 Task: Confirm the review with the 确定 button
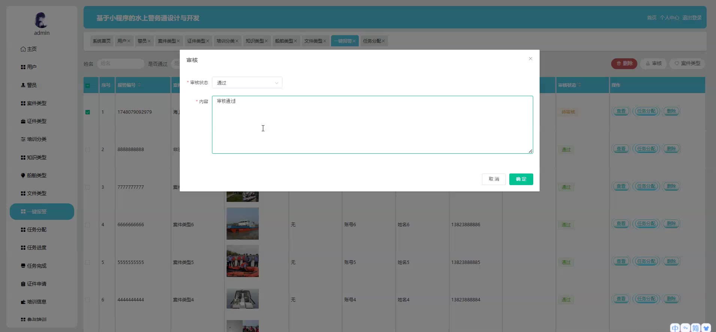pos(521,179)
